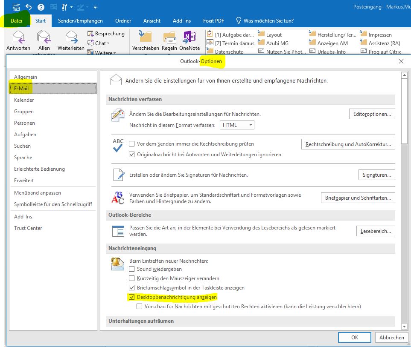Click the Editoroptionen... button

click(372, 114)
